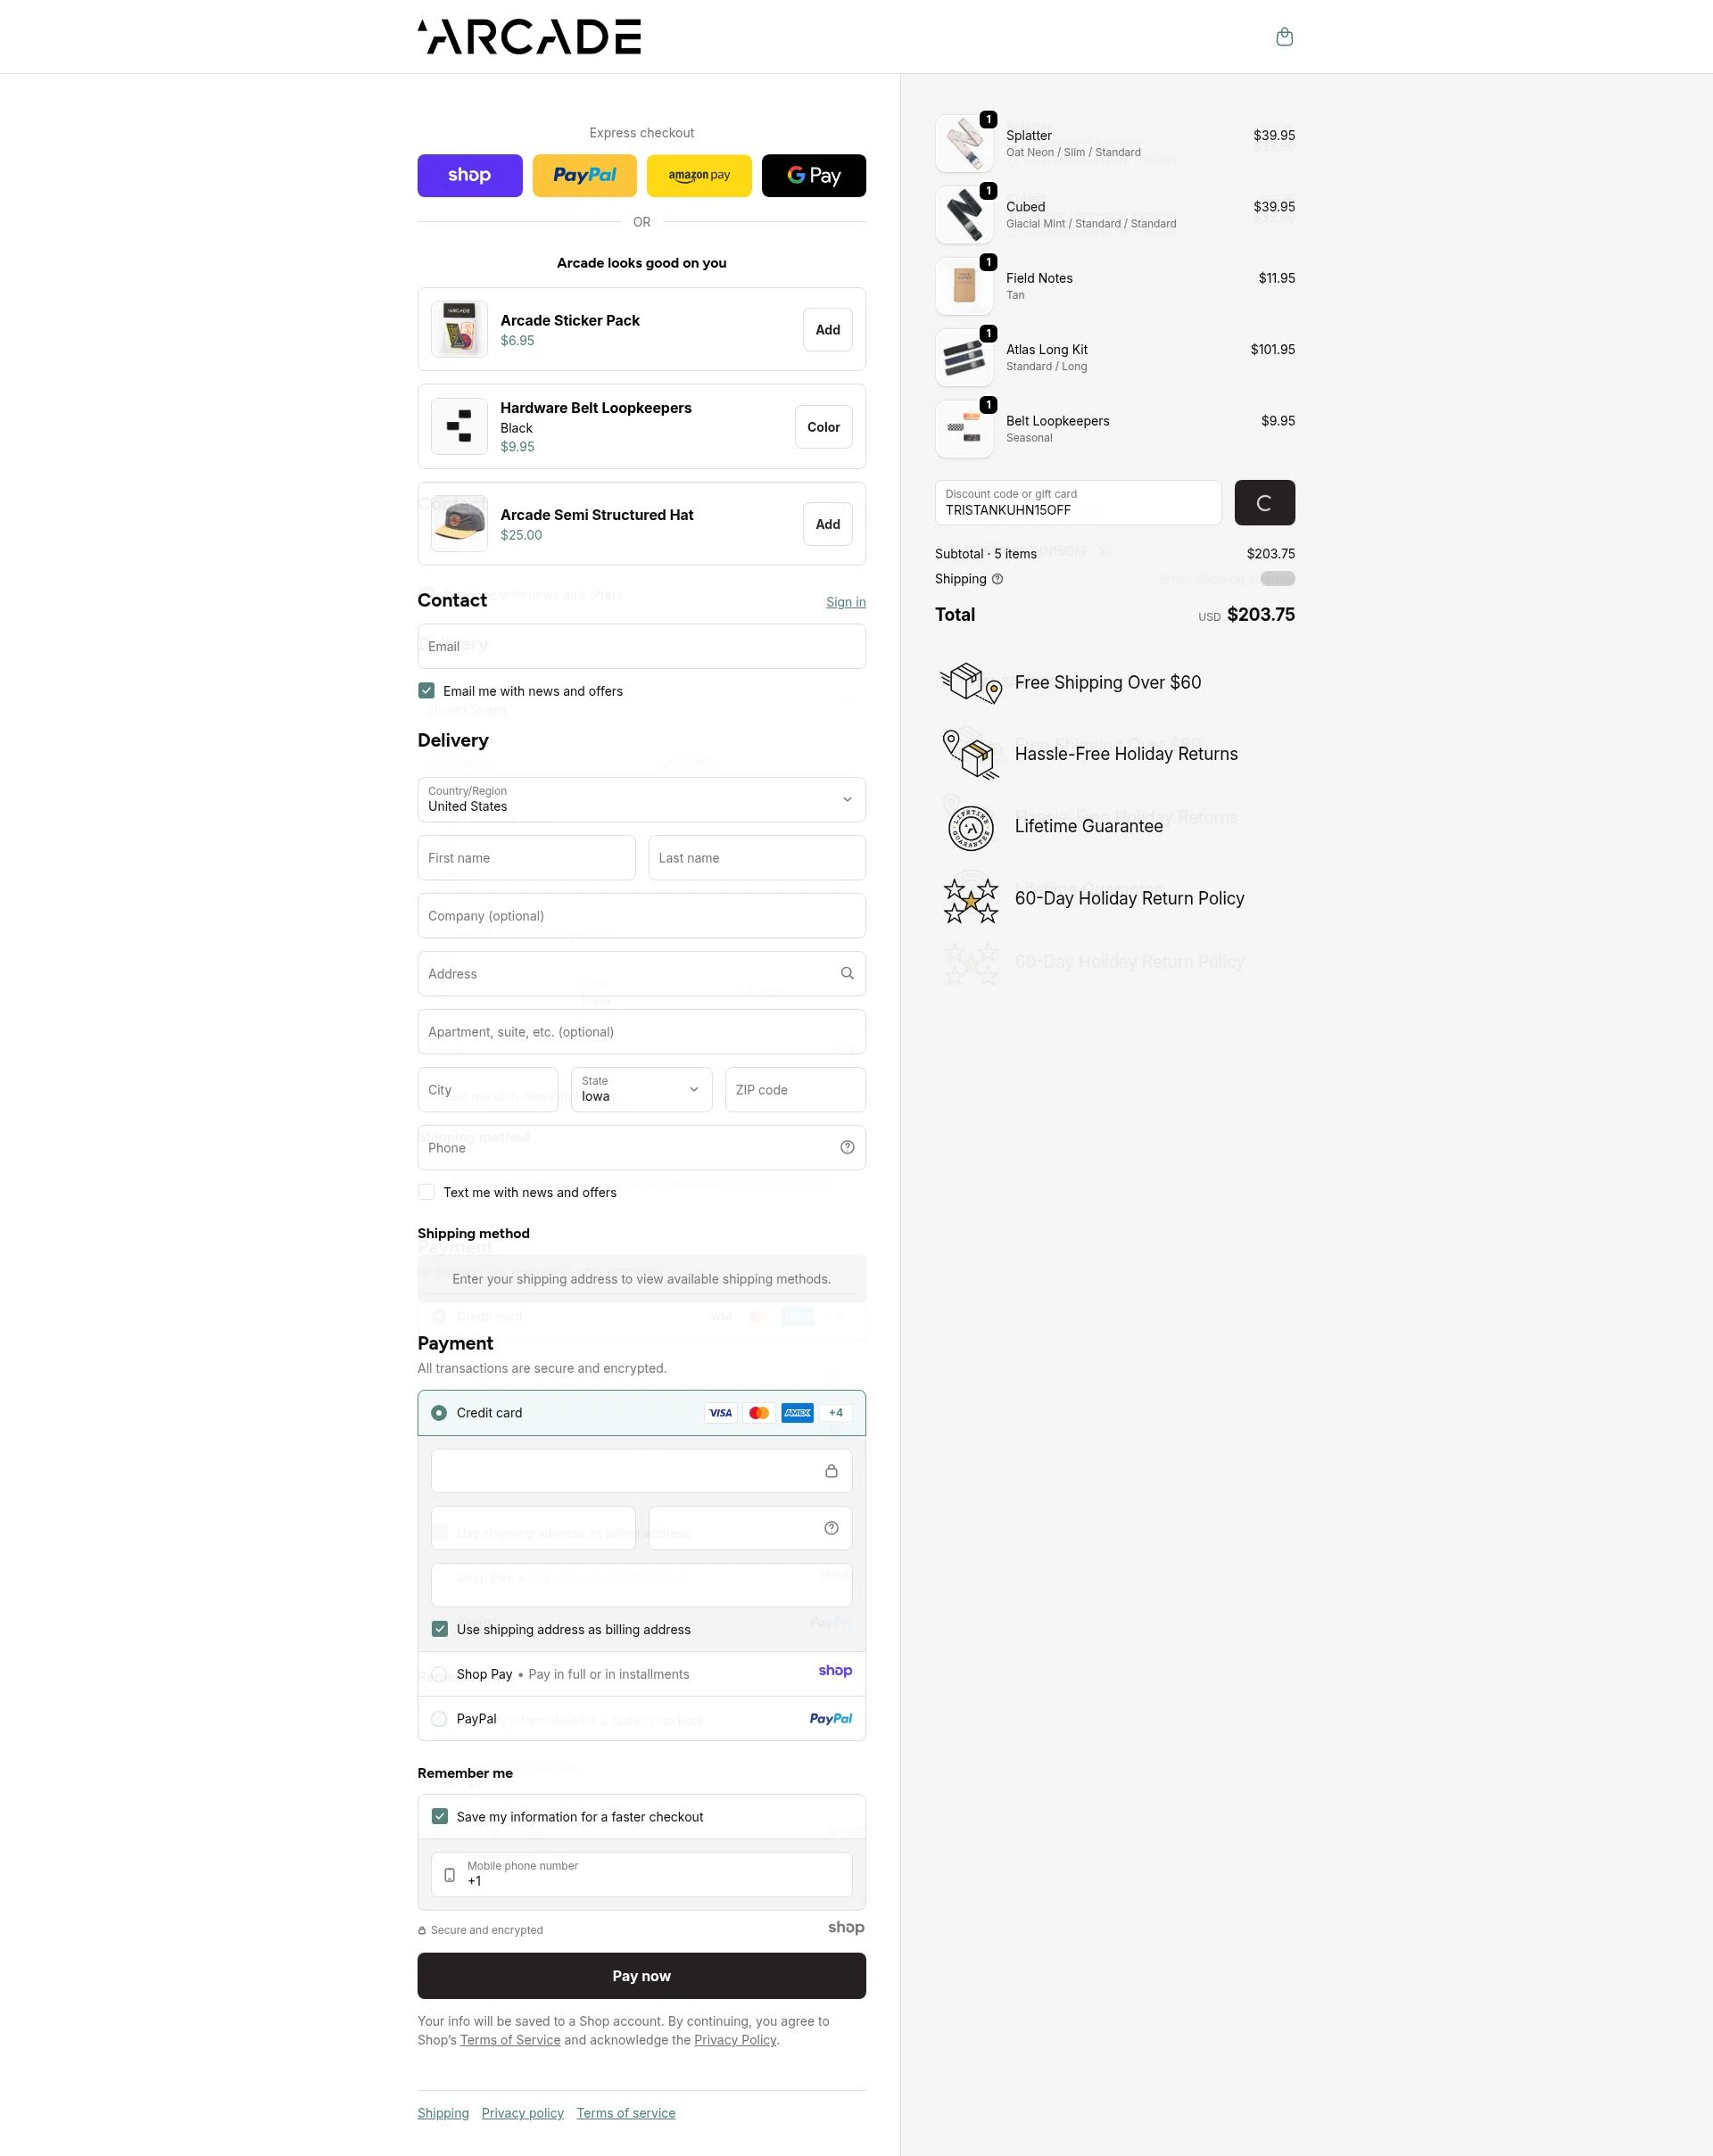This screenshot has width=1713, height=2156.
Task: Choose Color for Hardware Belt Loopkeepers
Action: [x=823, y=427]
